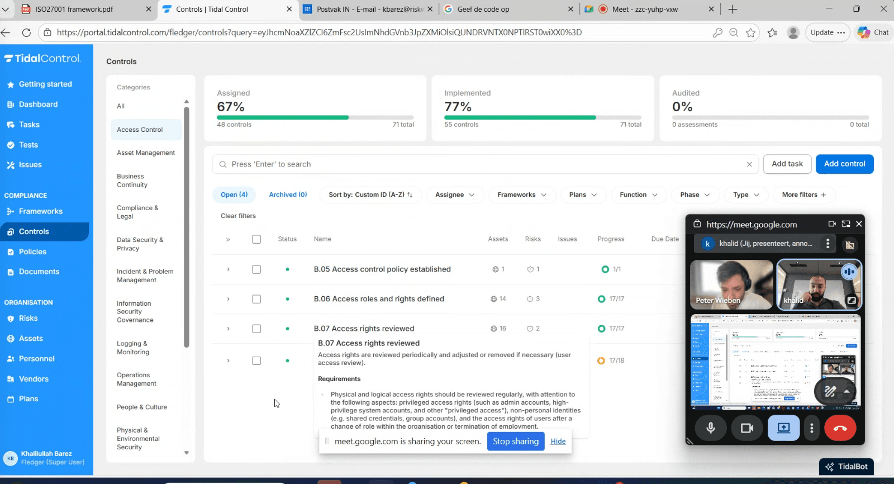Mute microphone in the Meet popup
The height and width of the screenshot is (484, 894).
[x=710, y=428]
